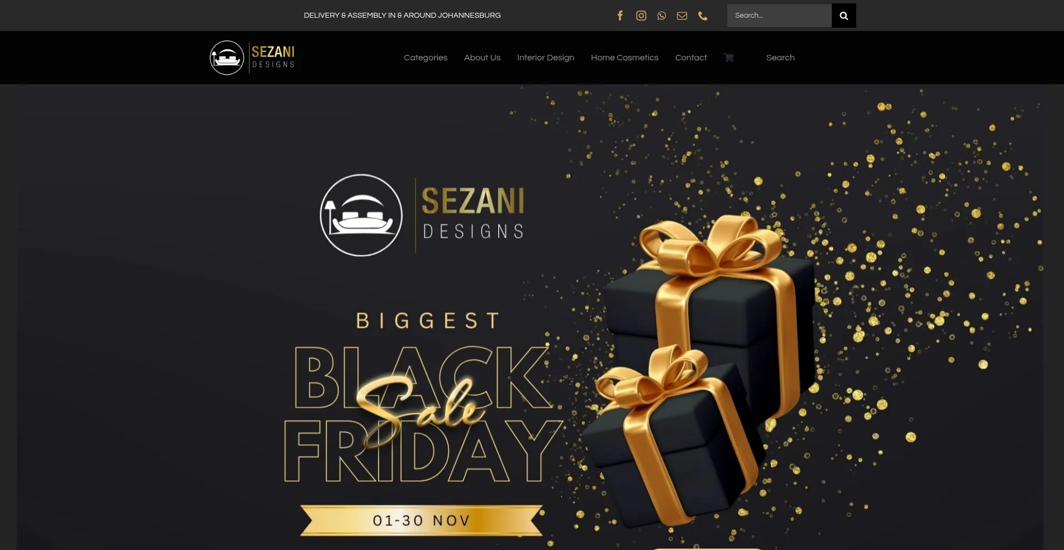
Task: Click the Sezani Designs header logo
Action: pos(252,58)
